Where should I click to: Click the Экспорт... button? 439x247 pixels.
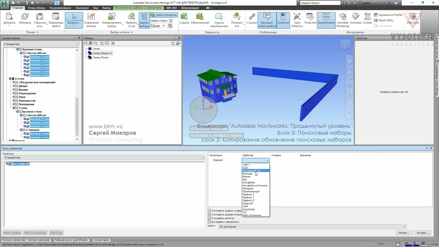[x=423, y=233]
